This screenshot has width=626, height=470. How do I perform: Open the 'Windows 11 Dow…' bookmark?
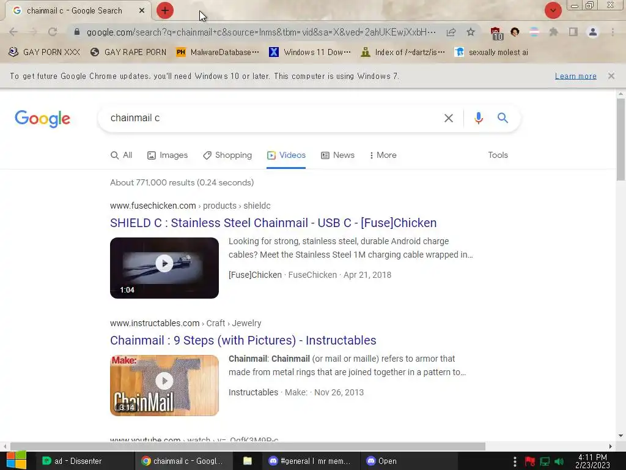click(310, 52)
